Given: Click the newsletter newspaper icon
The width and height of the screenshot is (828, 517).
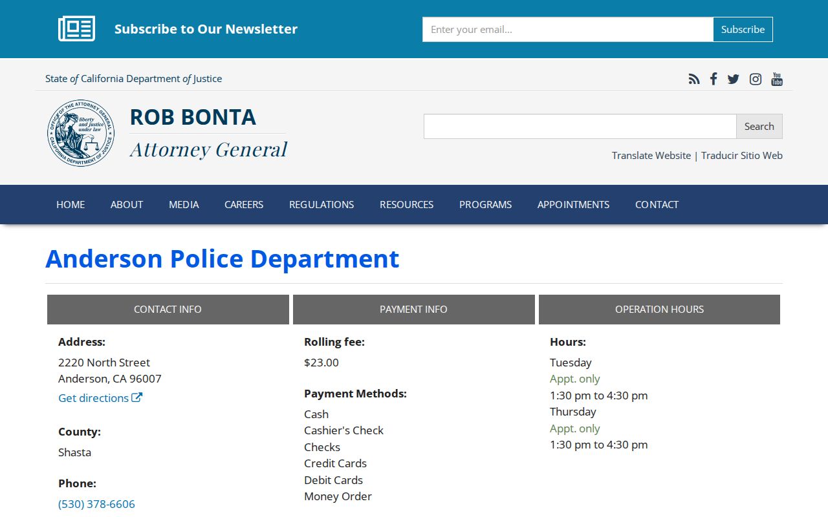Looking at the screenshot, I should tap(77, 29).
